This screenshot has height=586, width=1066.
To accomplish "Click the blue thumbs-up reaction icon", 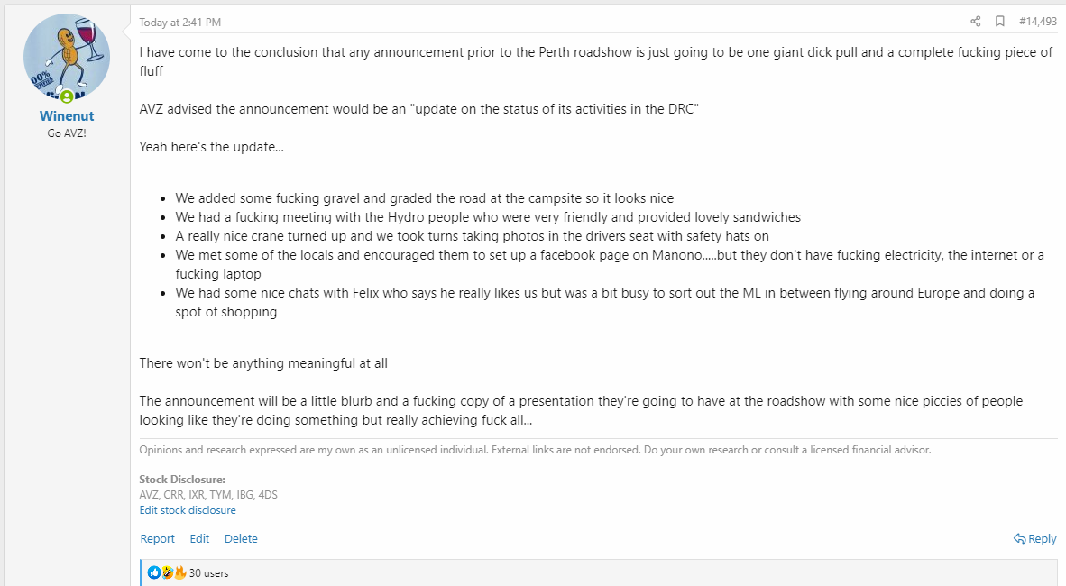I will click(x=154, y=572).
